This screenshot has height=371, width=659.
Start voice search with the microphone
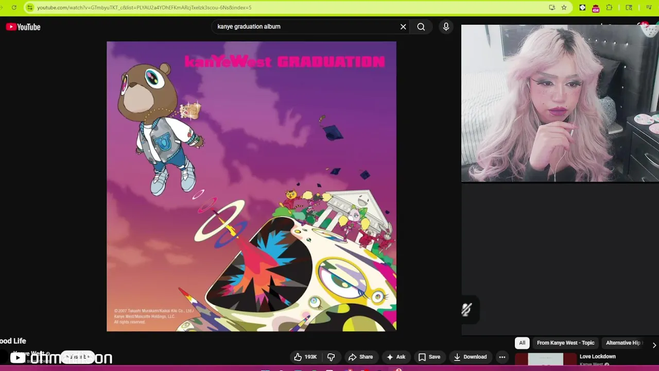click(x=446, y=27)
